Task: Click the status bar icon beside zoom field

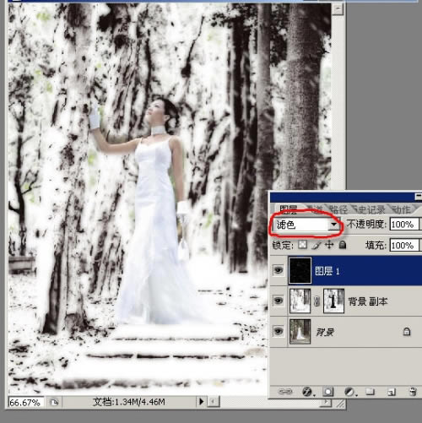Action: (x=54, y=402)
